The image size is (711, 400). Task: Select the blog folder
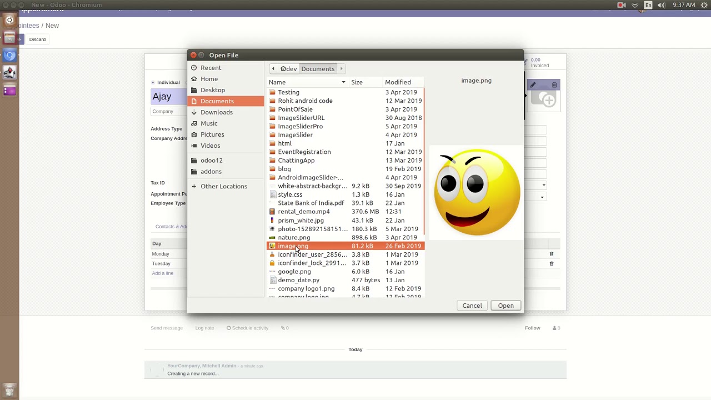(x=345, y=169)
